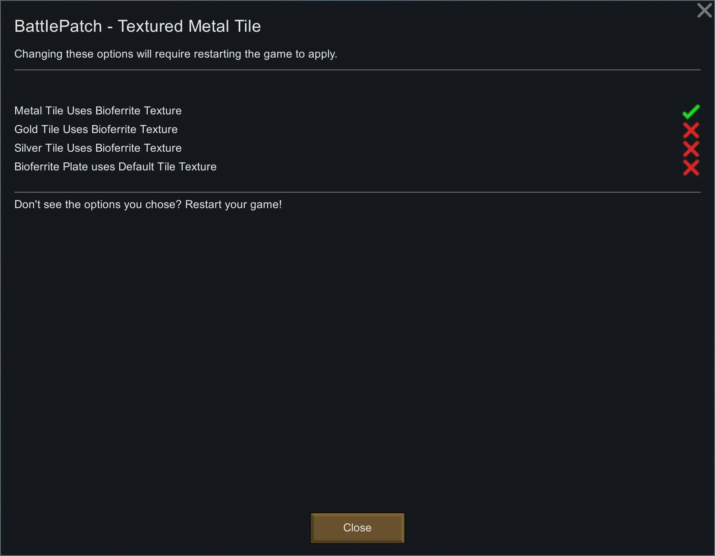The width and height of the screenshot is (715, 556).
Task: Click the X icon at window corner
Action: pos(704,10)
